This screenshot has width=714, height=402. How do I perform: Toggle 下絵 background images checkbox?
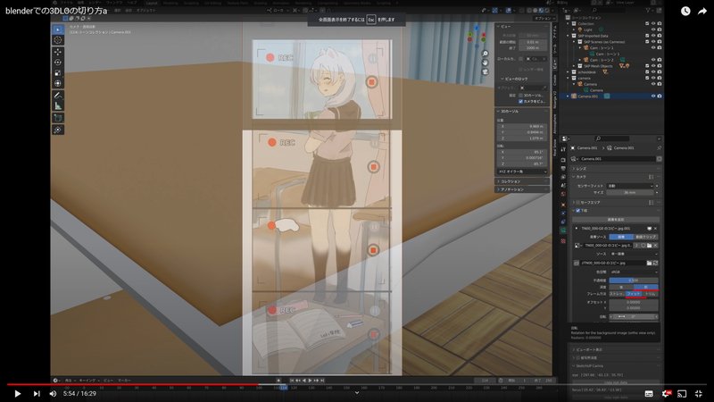click(577, 211)
